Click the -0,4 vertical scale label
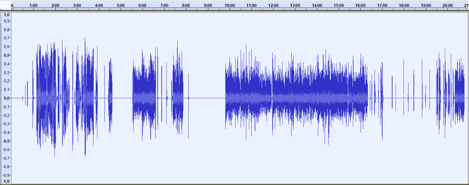The height and width of the screenshot is (185, 469). pyautogui.click(x=6, y=132)
